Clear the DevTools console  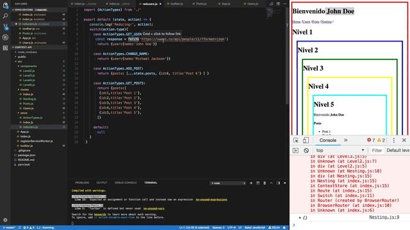pyautogui.click(x=306, y=151)
